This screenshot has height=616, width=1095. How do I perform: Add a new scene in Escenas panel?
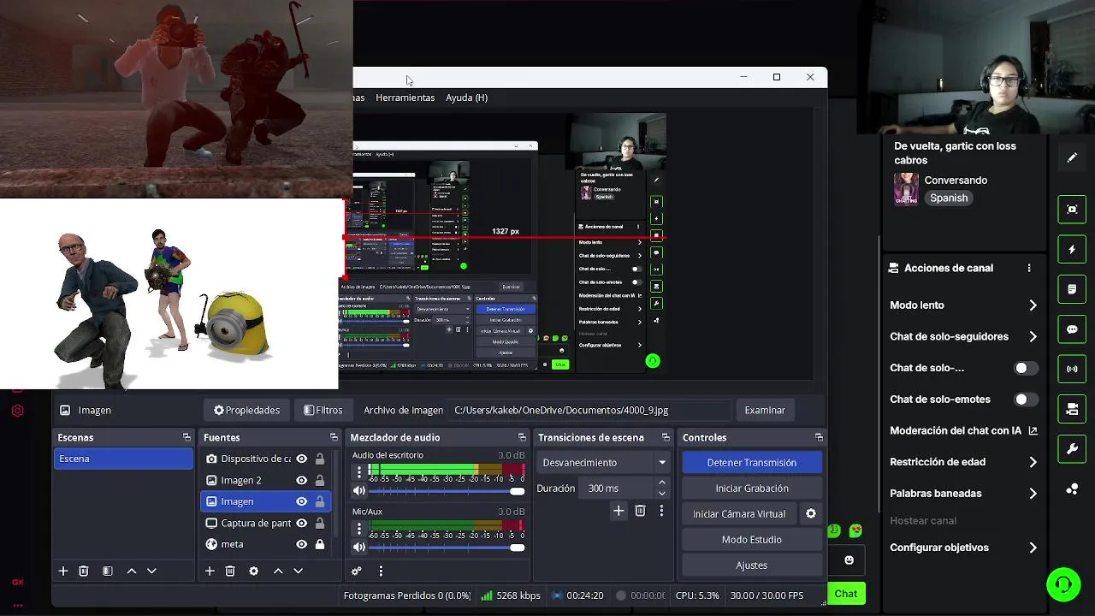[x=62, y=571]
